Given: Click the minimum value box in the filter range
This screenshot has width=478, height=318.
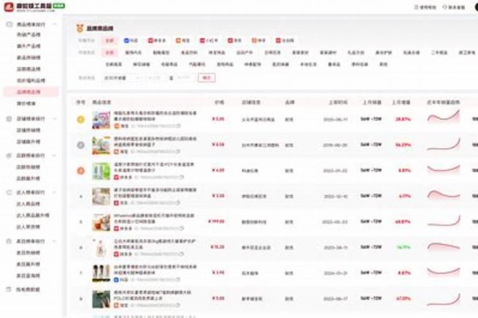Looking at the screenshot, I should (x=155, y=78).
